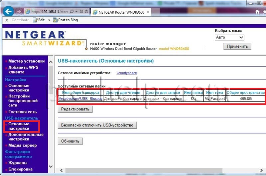Click the browser Back arrow button

coord(8,12)
